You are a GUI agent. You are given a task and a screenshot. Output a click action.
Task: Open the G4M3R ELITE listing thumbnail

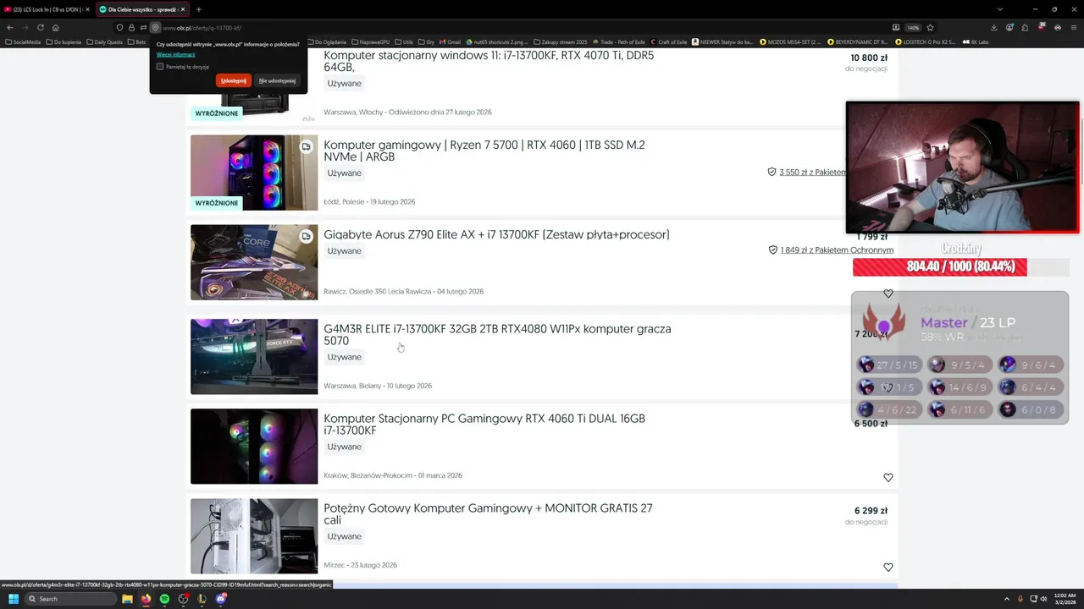point(254,357)
